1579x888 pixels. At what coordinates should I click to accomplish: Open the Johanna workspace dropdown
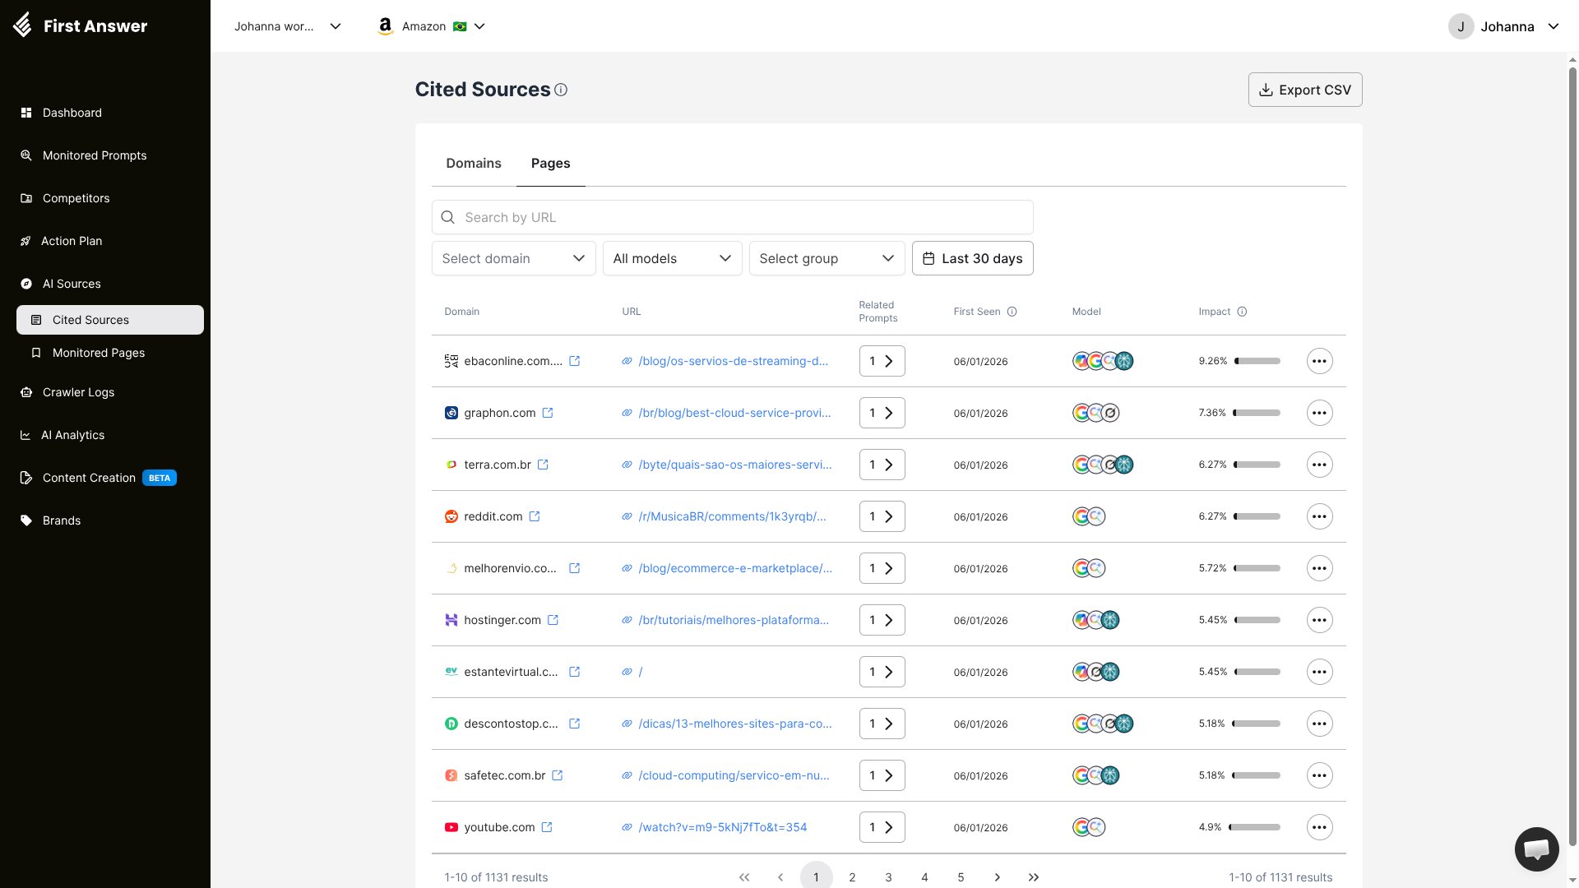click(x=287, y=26)
